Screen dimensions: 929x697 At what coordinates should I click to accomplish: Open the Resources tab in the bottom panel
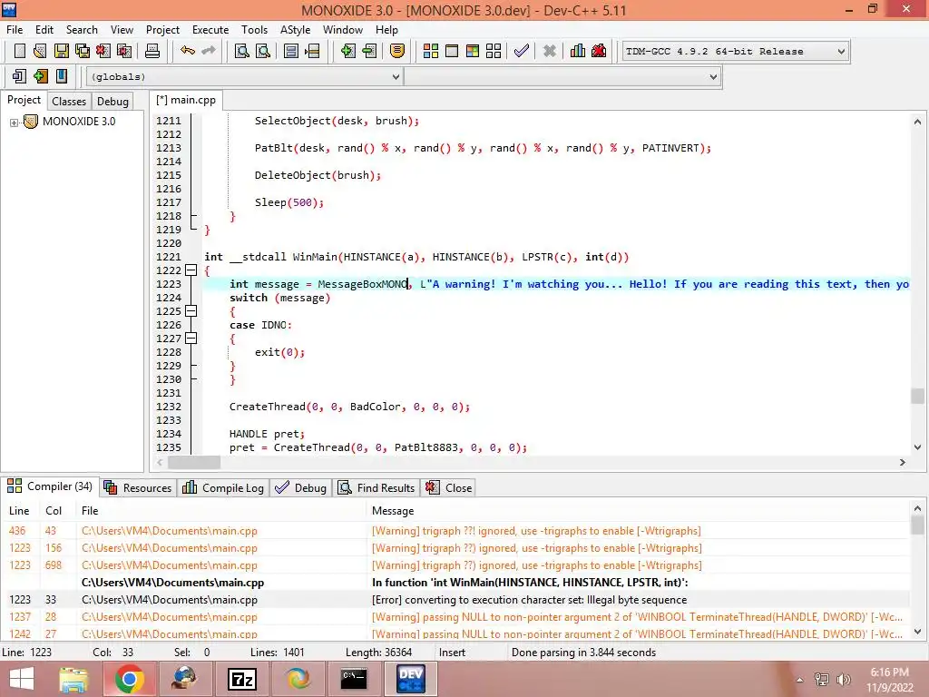(138, 487)
